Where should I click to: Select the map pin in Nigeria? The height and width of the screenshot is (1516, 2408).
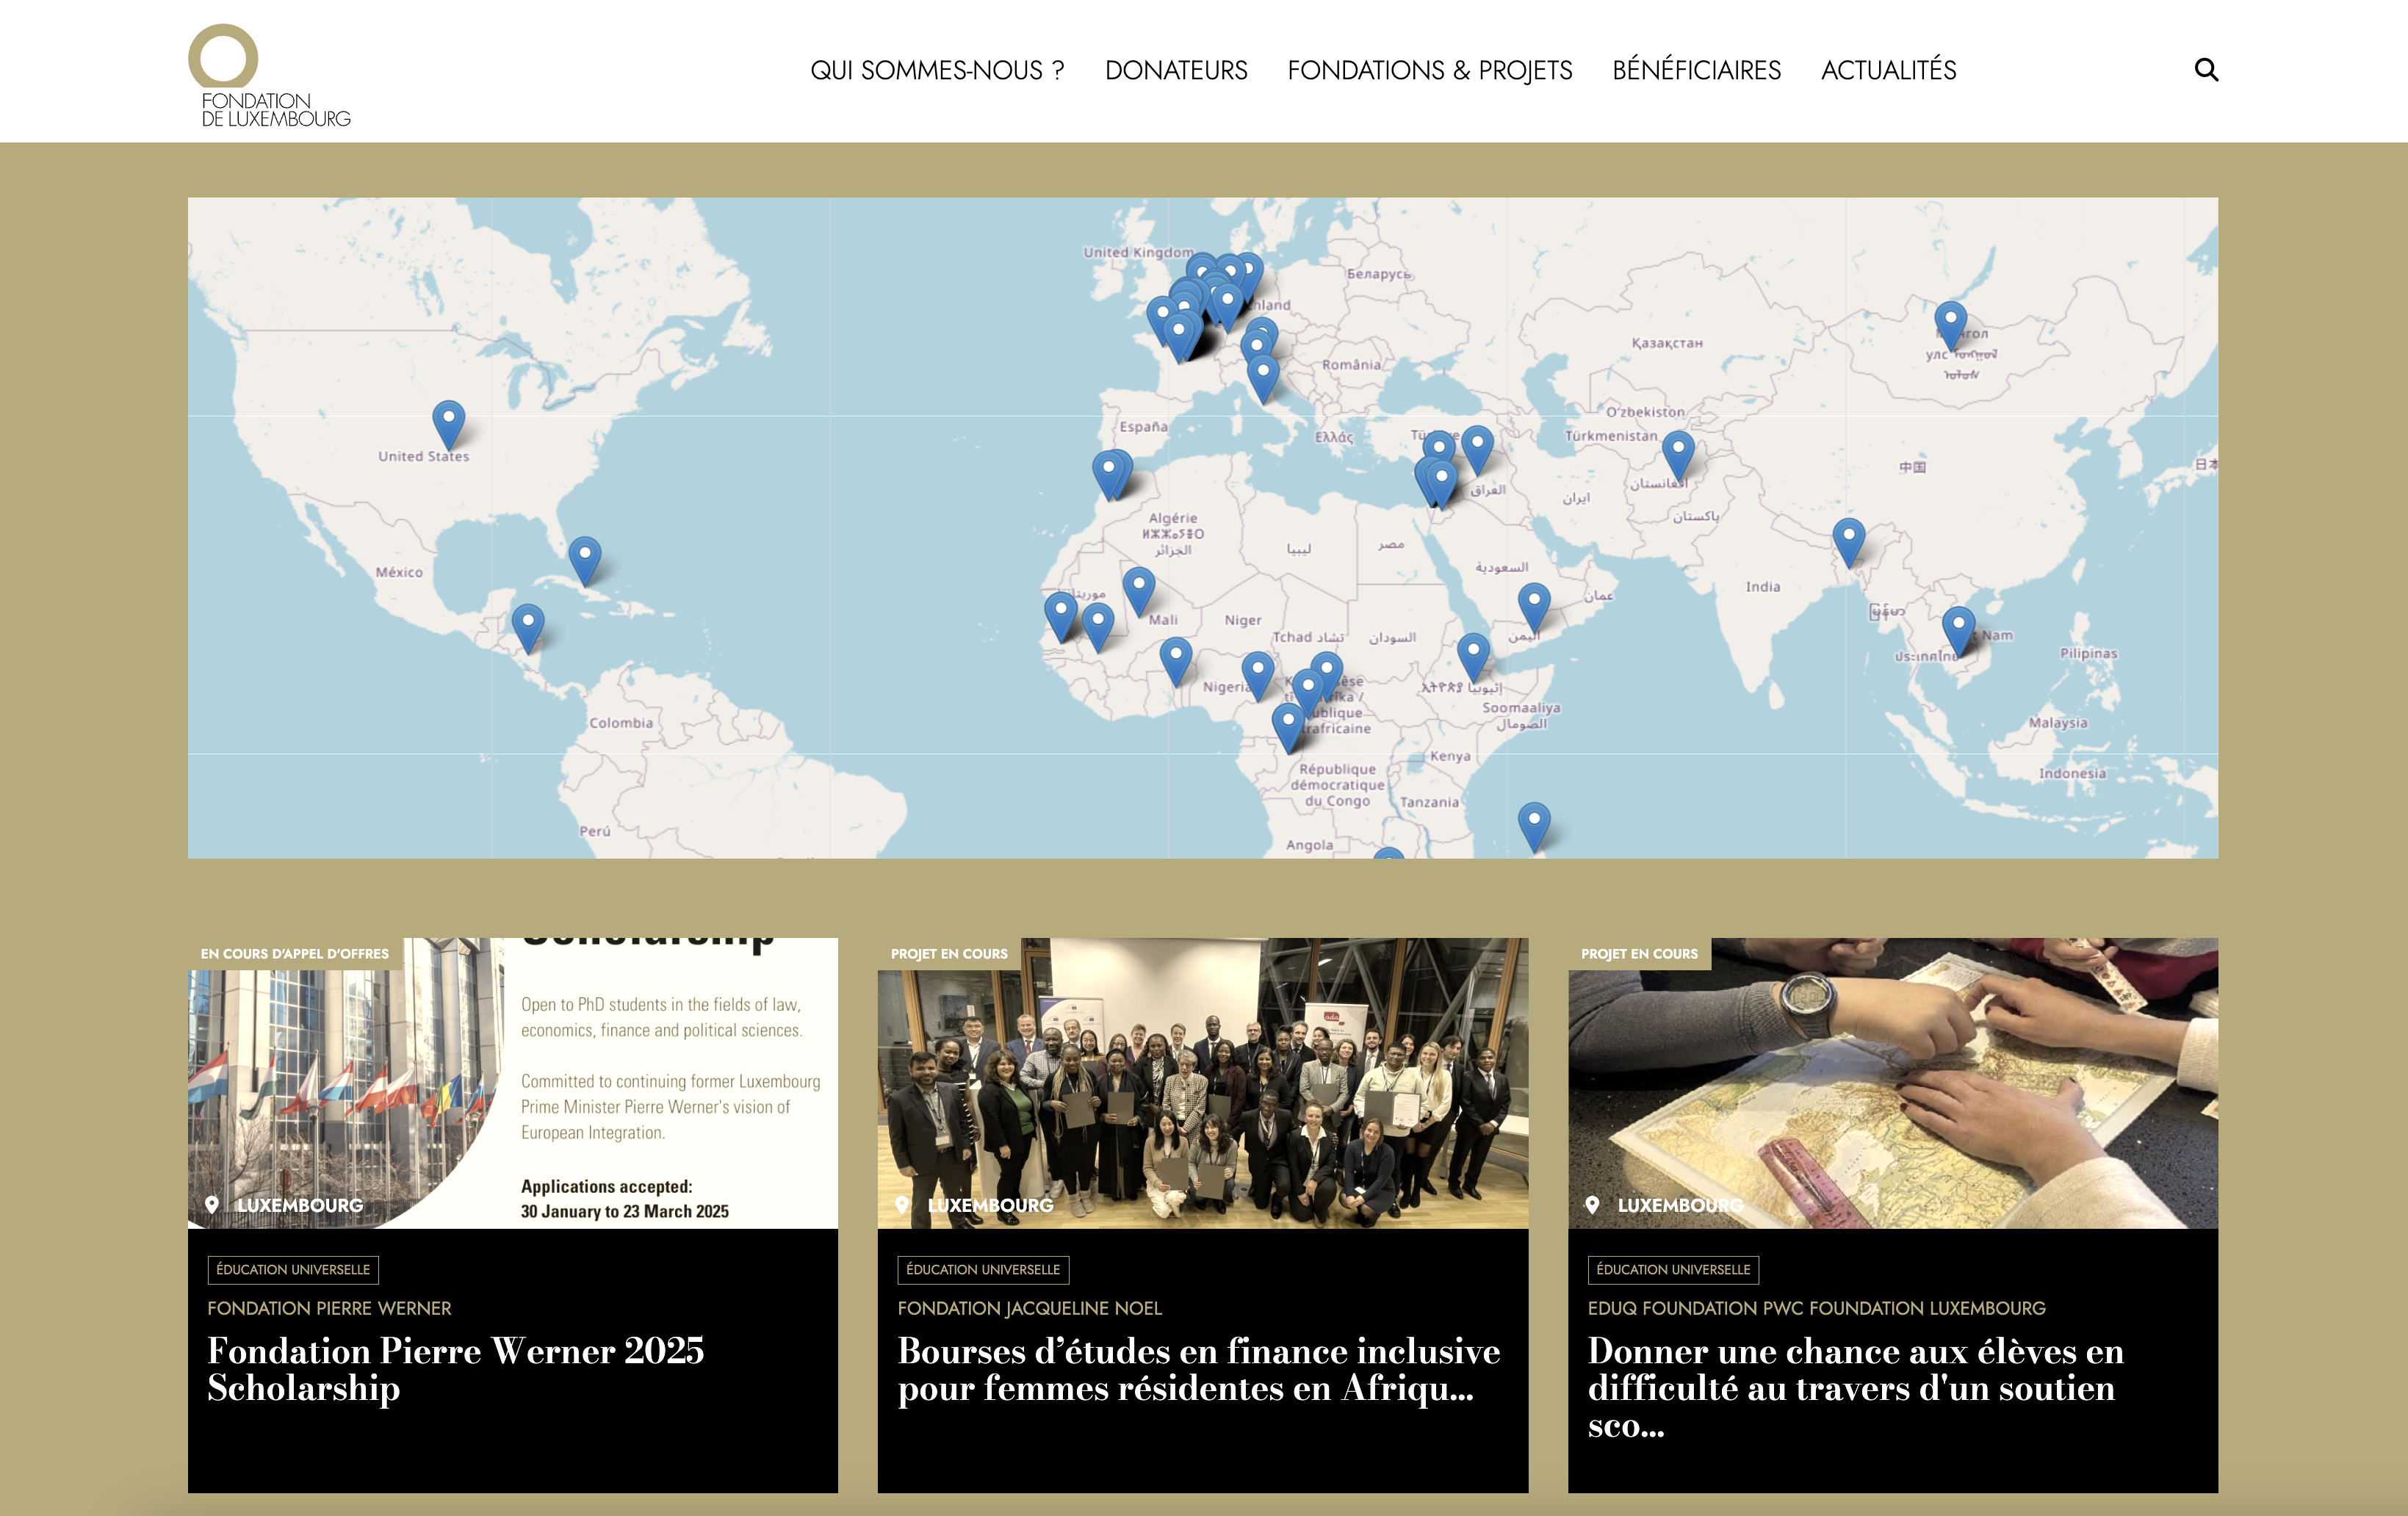pos(1257,676)
